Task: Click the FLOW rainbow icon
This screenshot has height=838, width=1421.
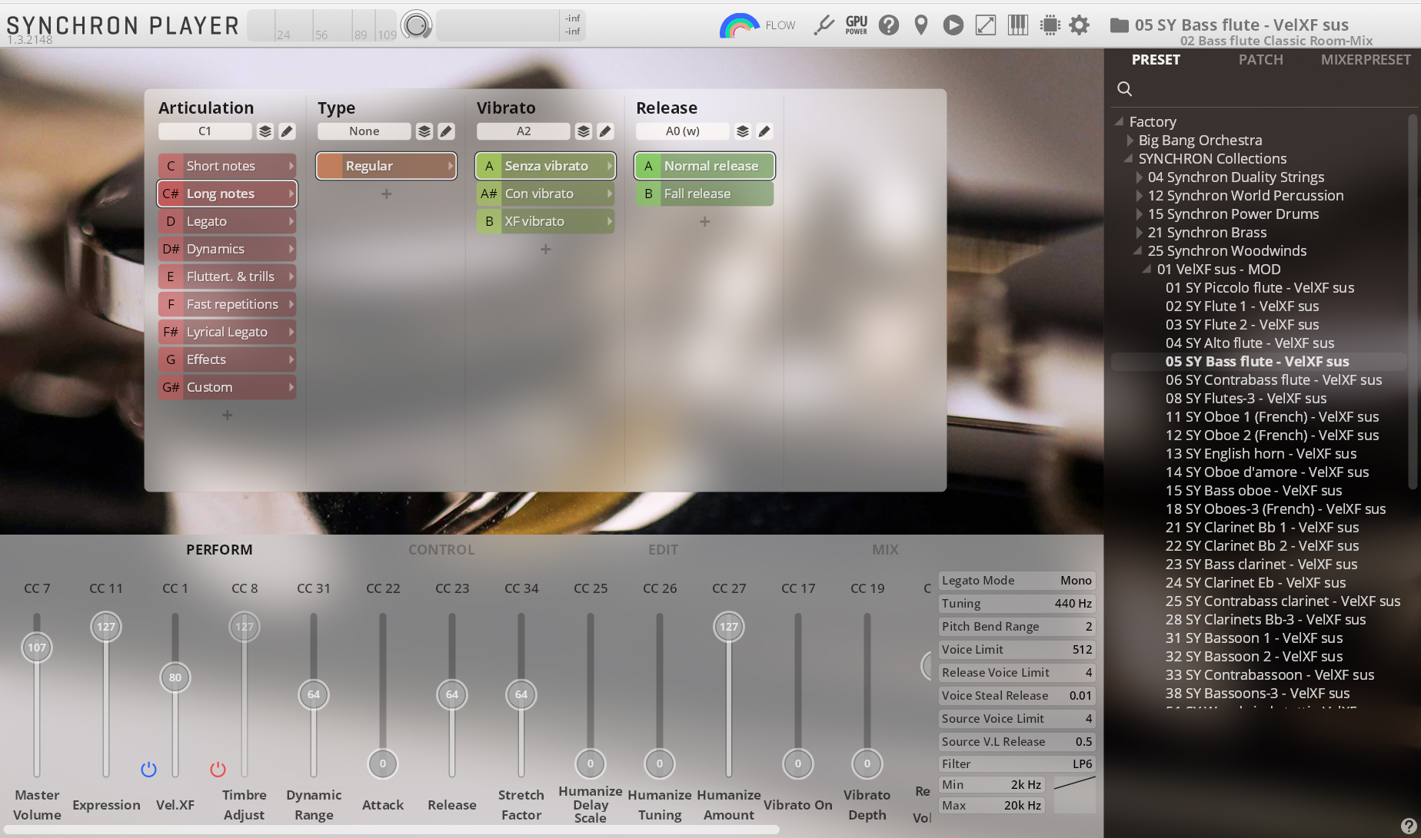Action: [x=739, y=26]
